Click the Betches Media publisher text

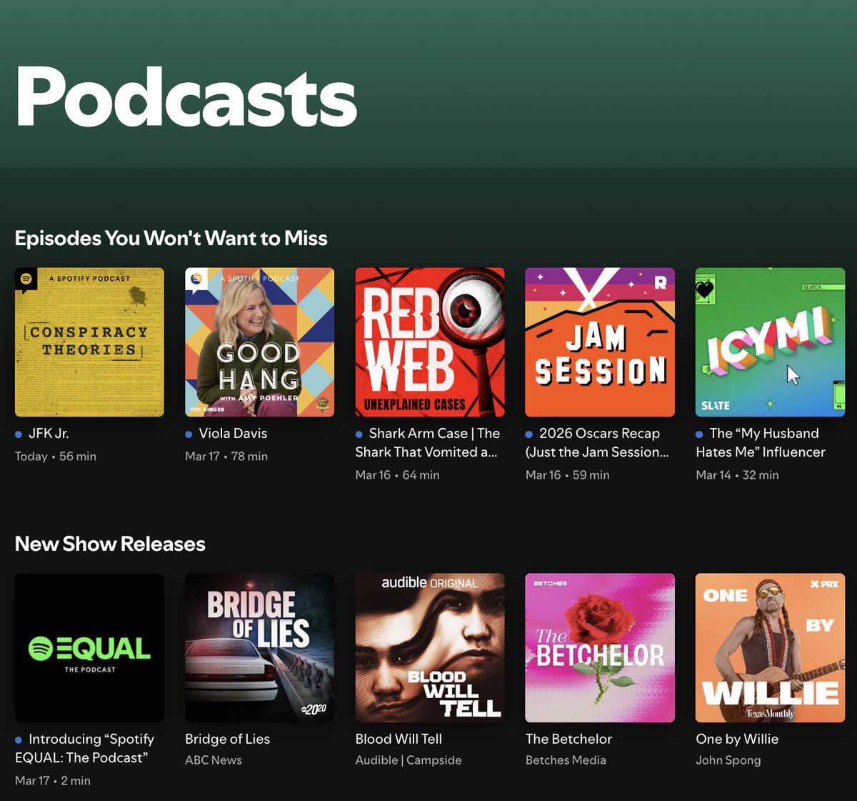point(566,760)
